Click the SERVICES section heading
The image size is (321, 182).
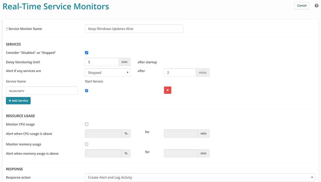click(x=13, y=45)
